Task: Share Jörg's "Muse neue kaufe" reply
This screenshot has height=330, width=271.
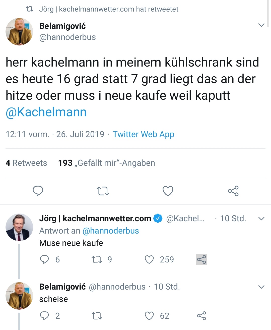Action: [x=201, y=259]
